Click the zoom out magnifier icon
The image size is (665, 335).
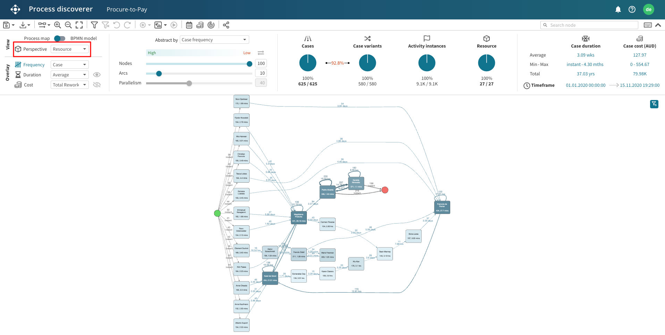(x=68, y=25)
